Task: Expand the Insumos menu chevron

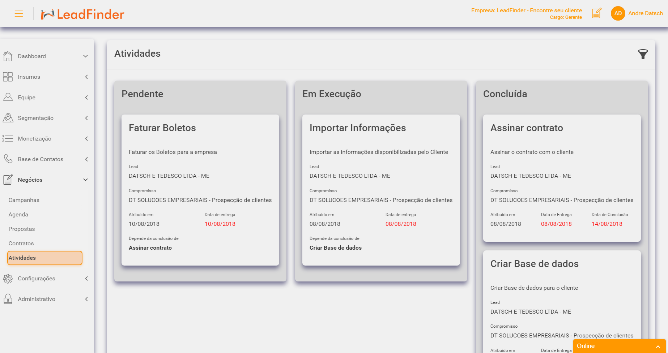Action: pyautogui.click(x=86, y=77)
